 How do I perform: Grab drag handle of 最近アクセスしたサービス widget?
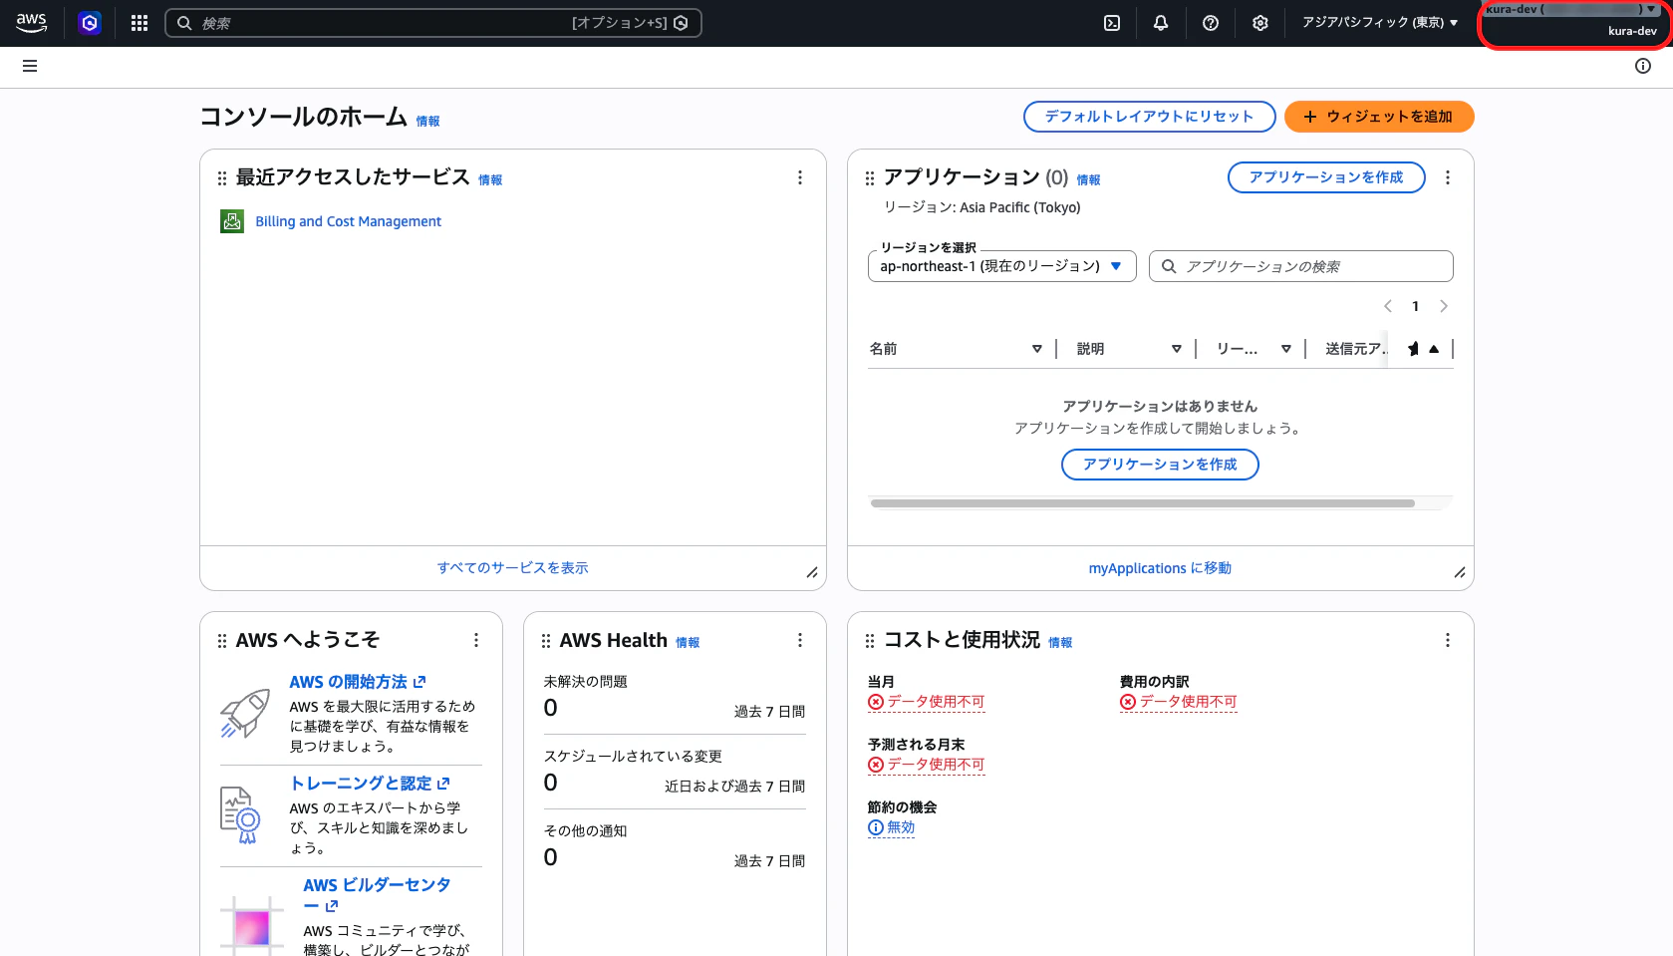click(222, 178)
